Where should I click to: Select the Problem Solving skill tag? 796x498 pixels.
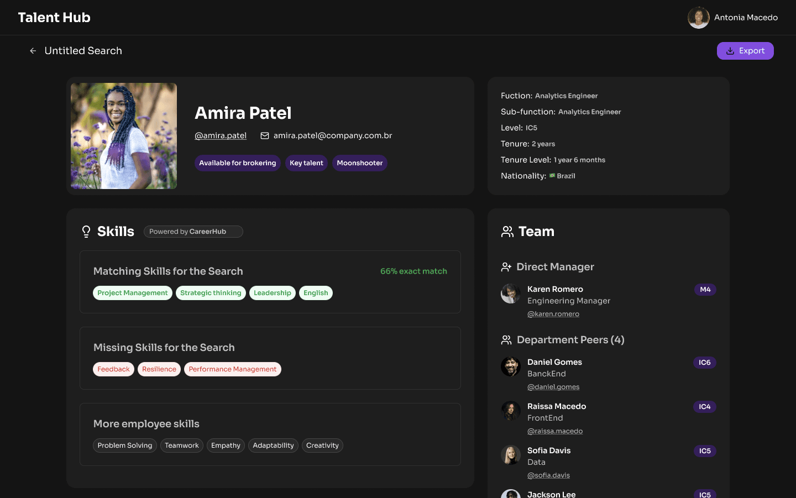[125, 445]
